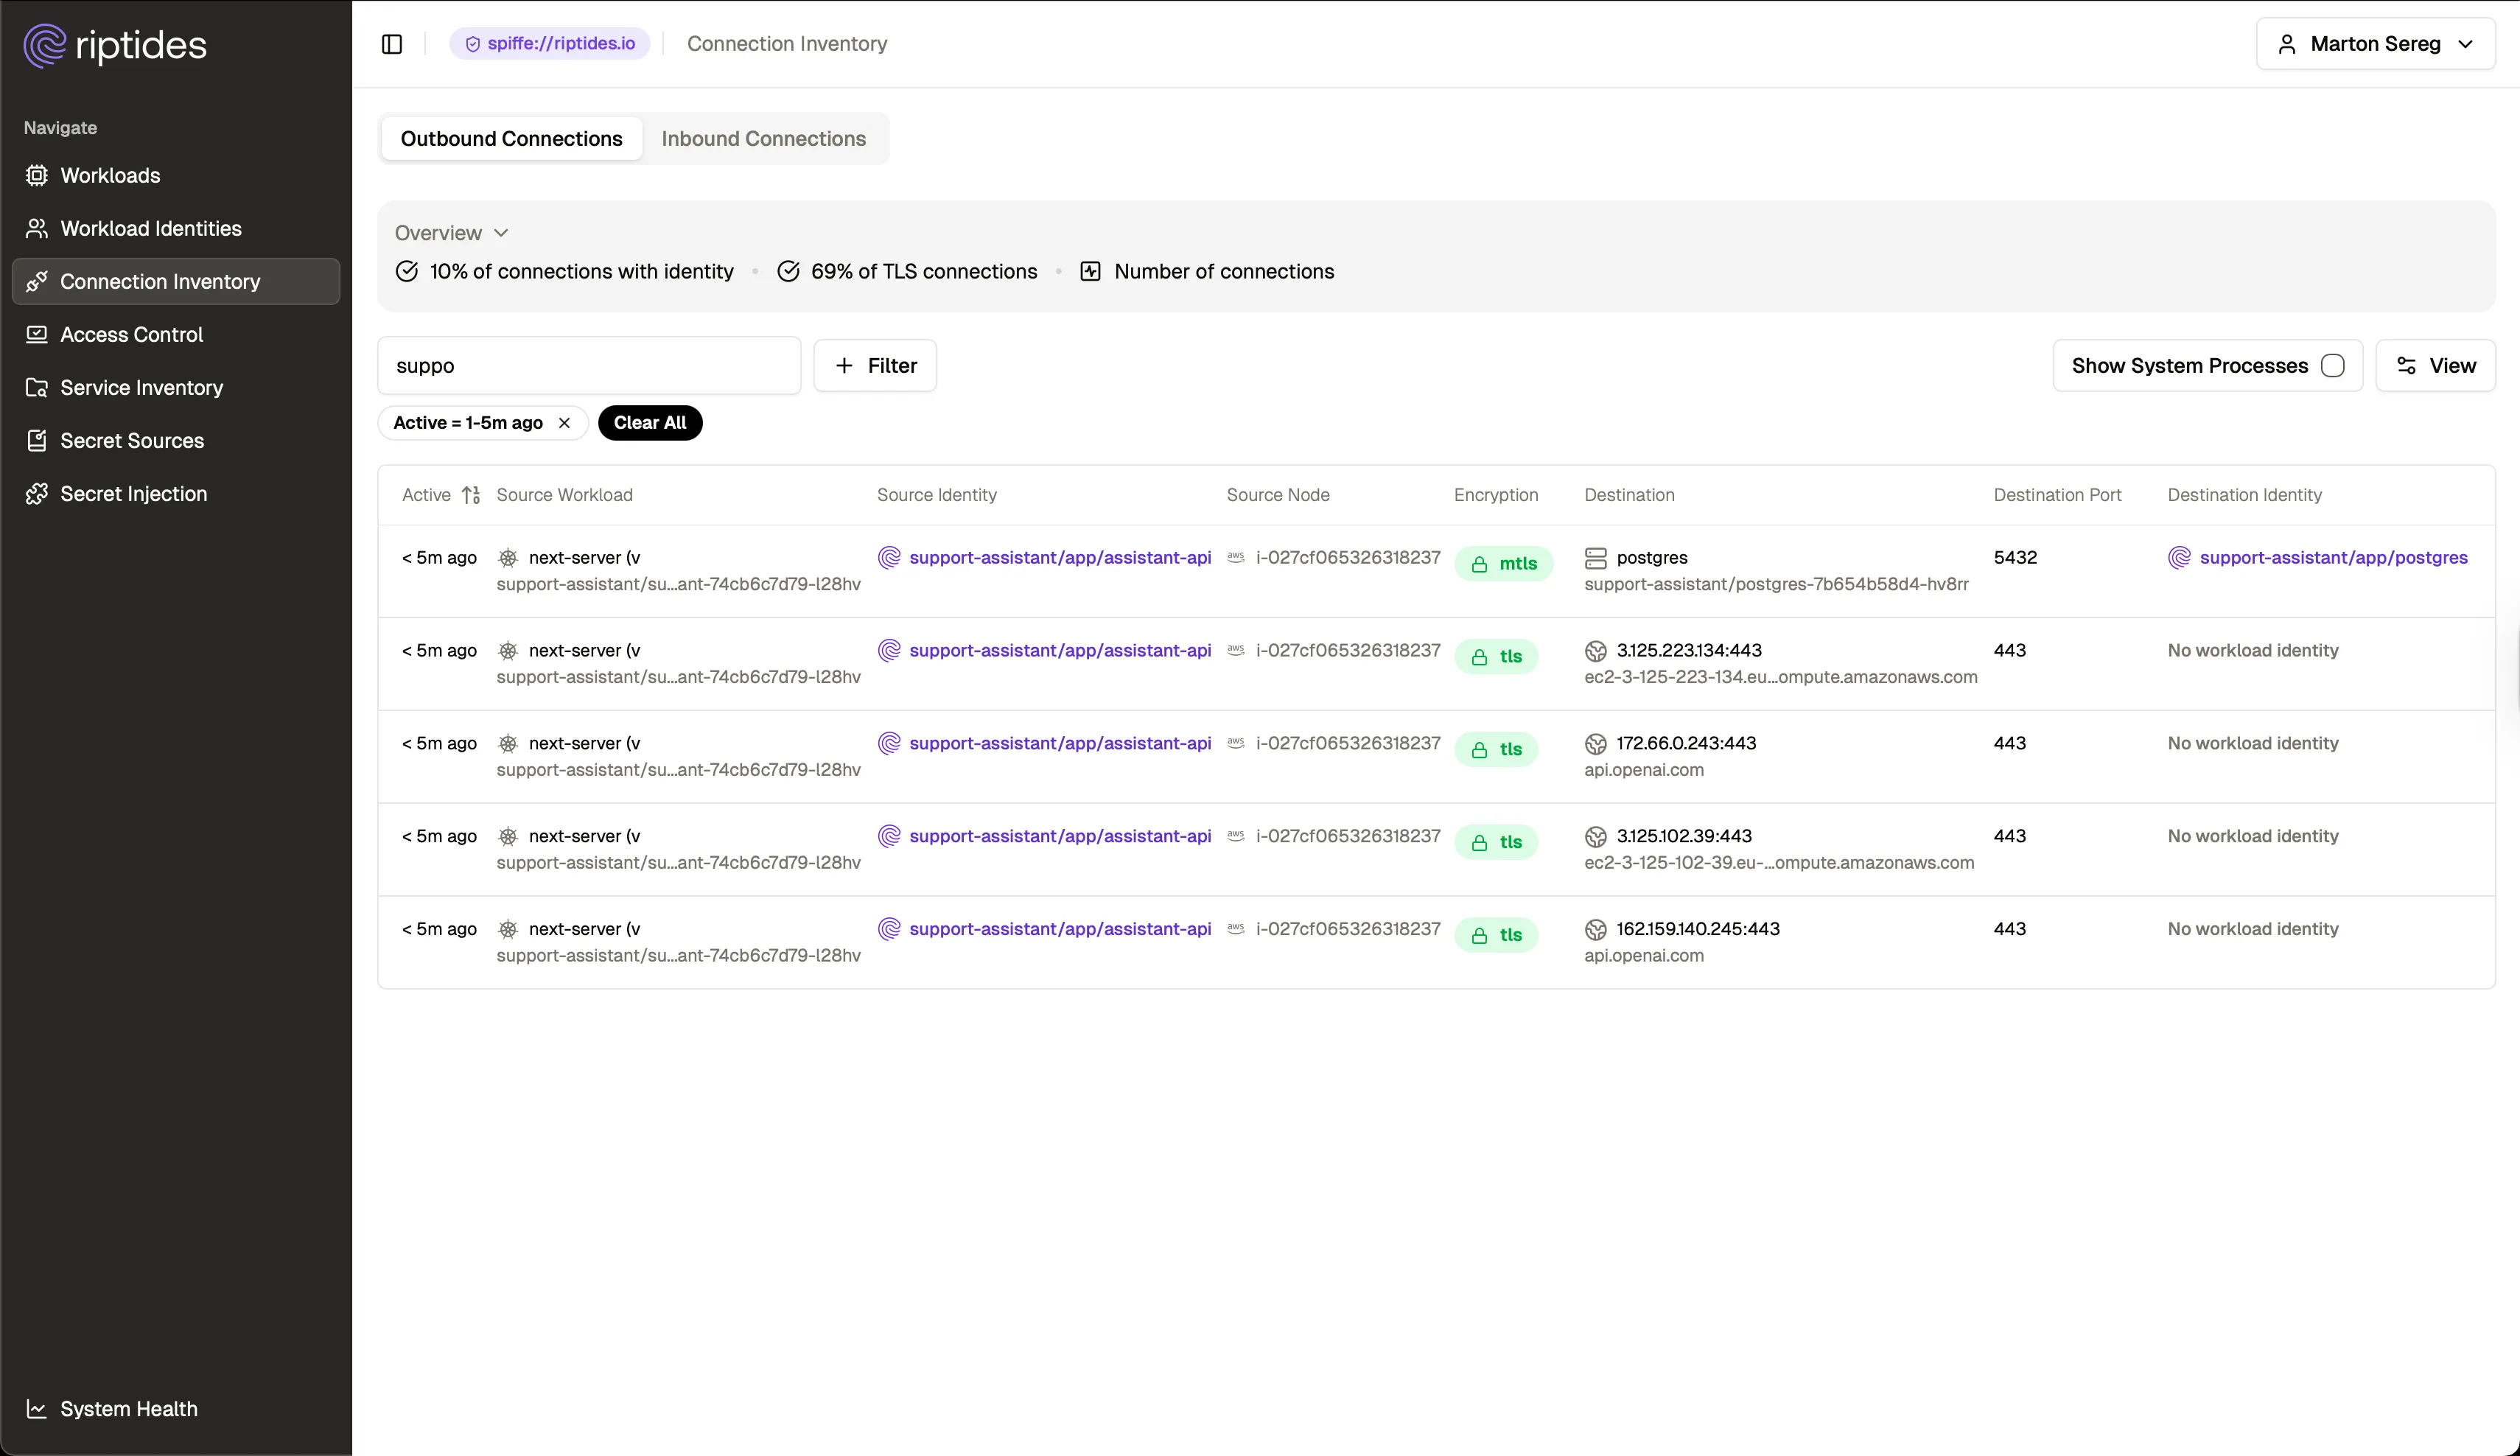Click the System Health chart icon
Screen dimensions: 2520x1456
[37, 1408]
